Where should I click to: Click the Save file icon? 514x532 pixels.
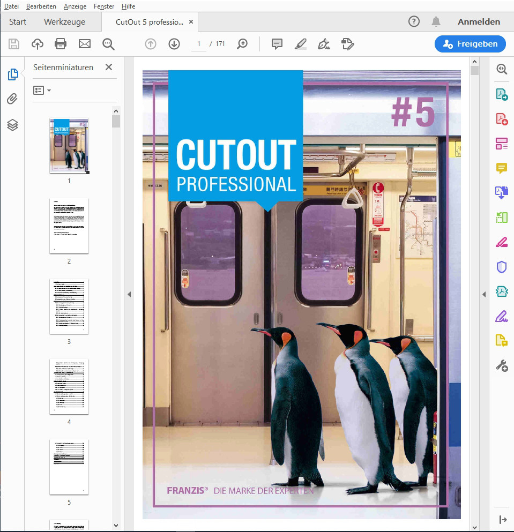point(14,44)
